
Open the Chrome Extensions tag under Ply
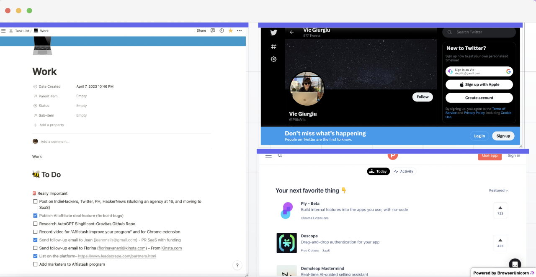pos(315,218)
